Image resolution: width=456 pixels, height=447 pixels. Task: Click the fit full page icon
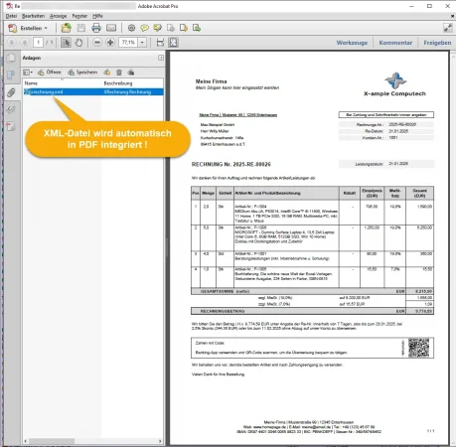point(174,43)
